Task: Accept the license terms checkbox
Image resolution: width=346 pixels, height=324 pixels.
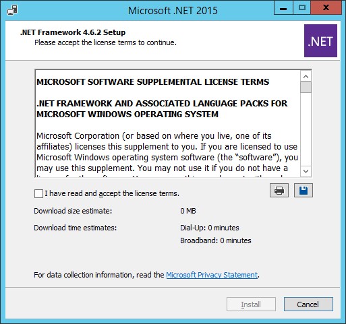Action: 38,193
